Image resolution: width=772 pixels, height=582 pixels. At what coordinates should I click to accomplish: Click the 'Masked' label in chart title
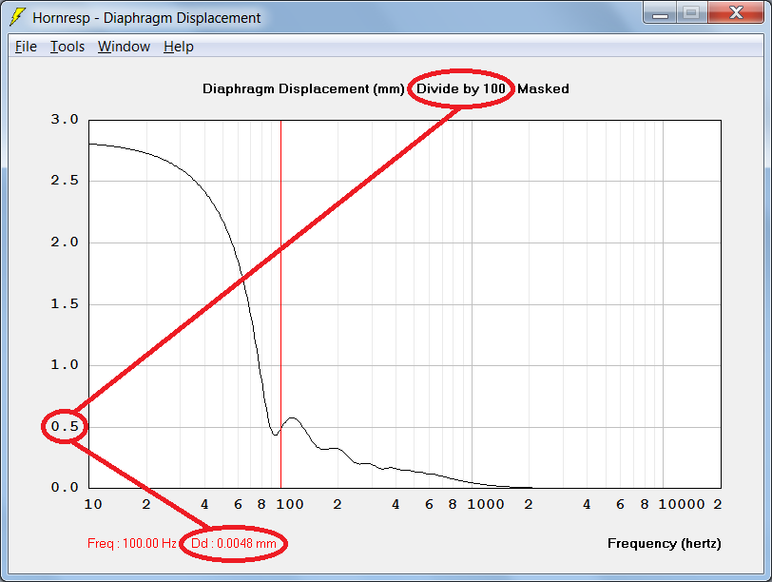[x=543, y=88]
